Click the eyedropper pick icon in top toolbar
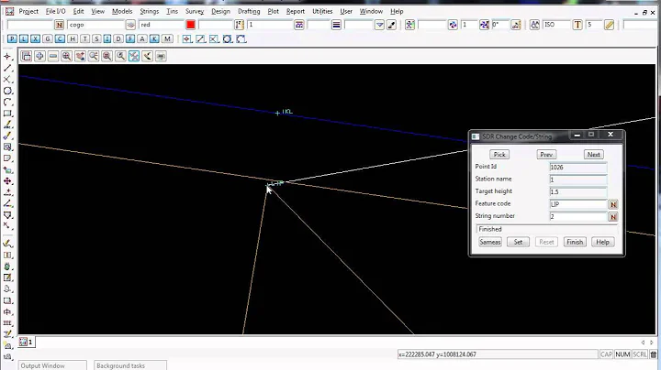The width and height of the screenshot is (661, 370). (x=391, y=25)
